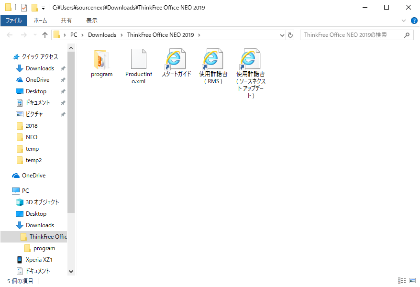Click pin icon beside pinned OneDrive
Viewport: 420px width, 287px height.
point(63,80)
